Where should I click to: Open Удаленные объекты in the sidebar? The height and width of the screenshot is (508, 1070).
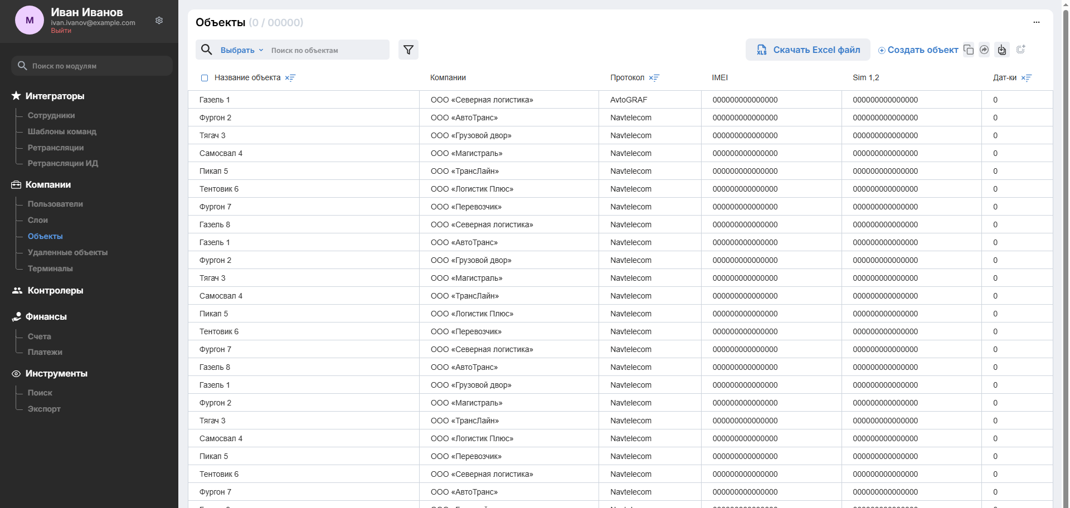click(x=67, y=252)
